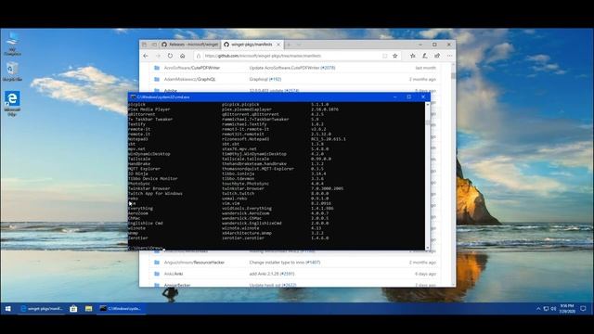594x334 pixels.
Task: Open the Windows Start menu
Action: click(8, 309)
